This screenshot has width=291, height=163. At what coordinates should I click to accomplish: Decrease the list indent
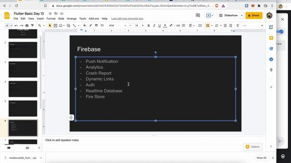(225, 25)
